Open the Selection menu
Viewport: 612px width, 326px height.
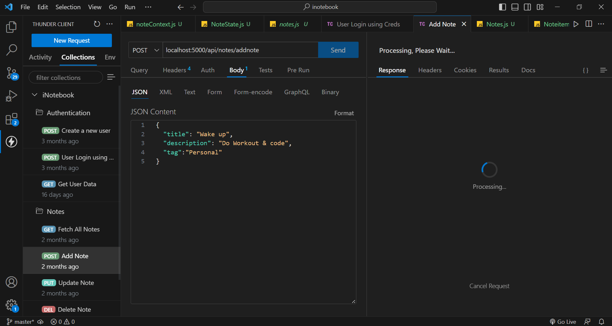coord(68,7)
